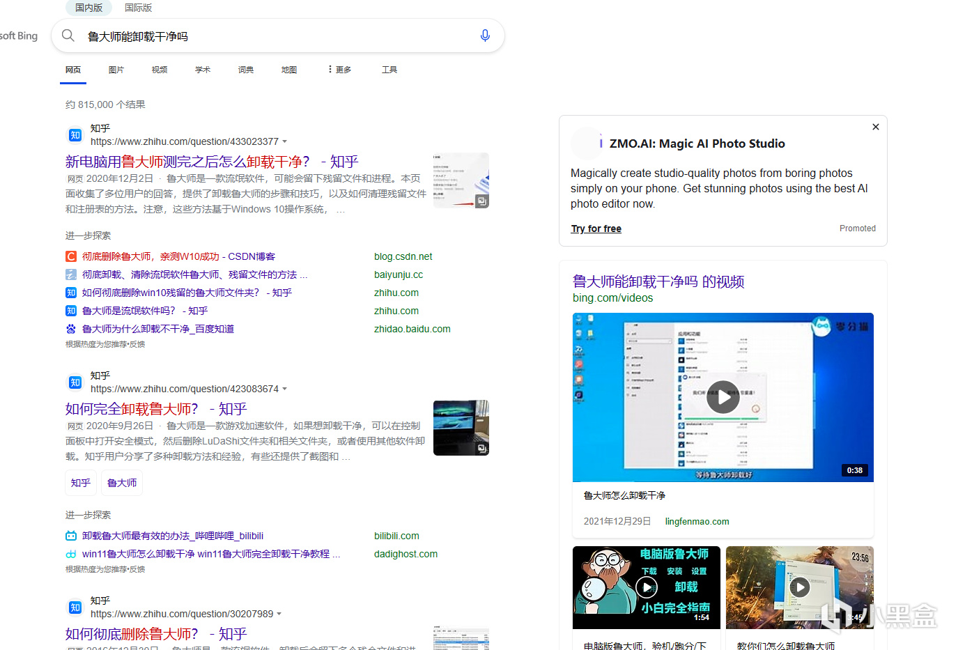Close the ZMO.AI ad card
Viewport: 965px width, 650px height.
(x=876, y=127)
